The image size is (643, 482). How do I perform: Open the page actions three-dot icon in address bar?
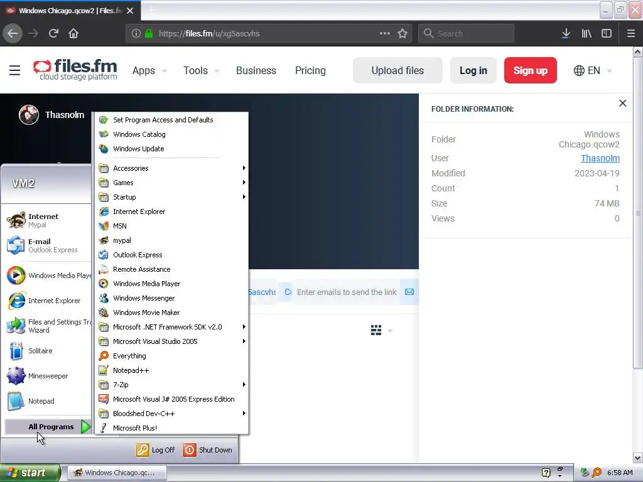(385, 33)
